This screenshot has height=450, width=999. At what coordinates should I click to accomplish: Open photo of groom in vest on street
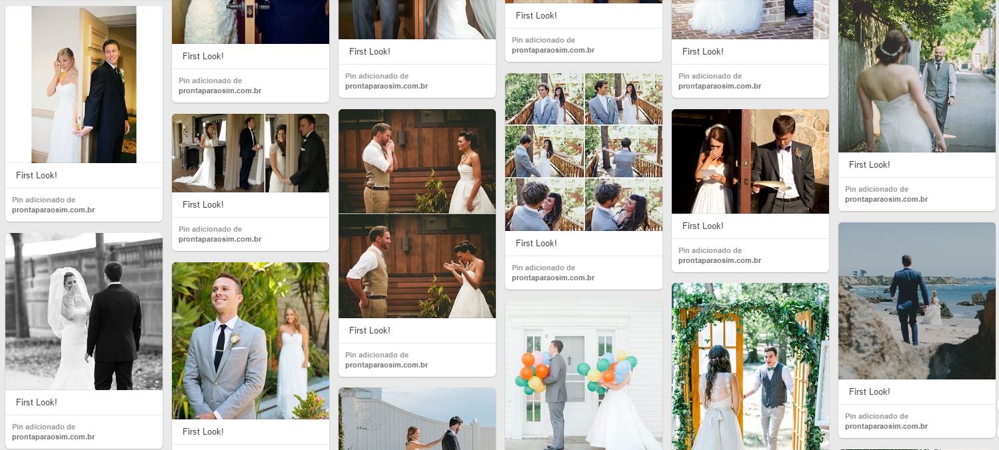[x=917, y=76]
